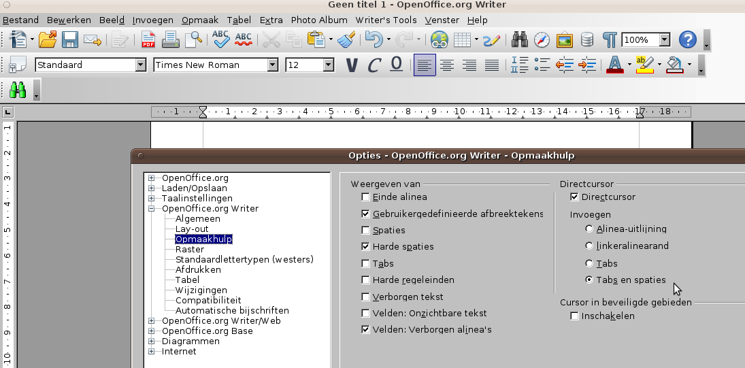The width and height of the screenshot is (745, 368).
Task: Click the Hyperlink globe icon
Action: pyautogui.click(x=440, y=40)
